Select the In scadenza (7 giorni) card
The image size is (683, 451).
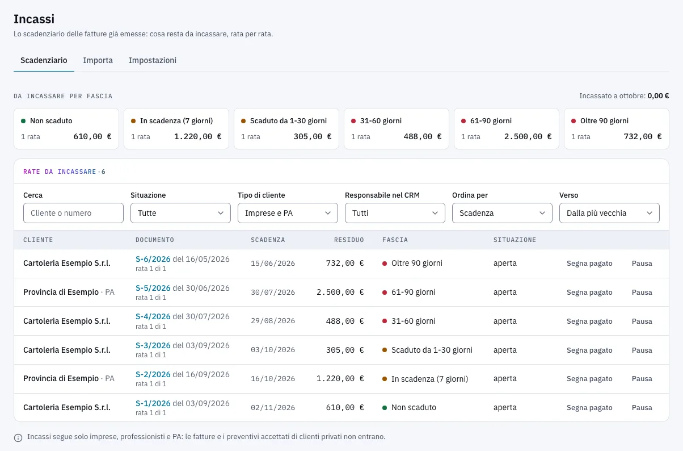pos(176,129)
